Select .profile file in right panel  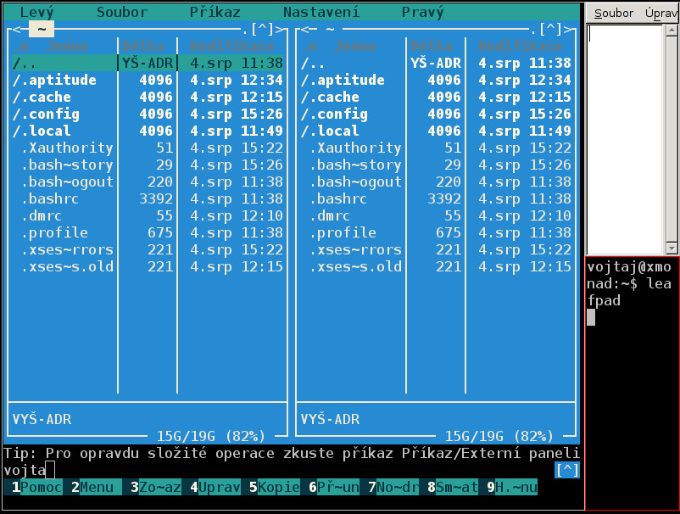point(437,232)
